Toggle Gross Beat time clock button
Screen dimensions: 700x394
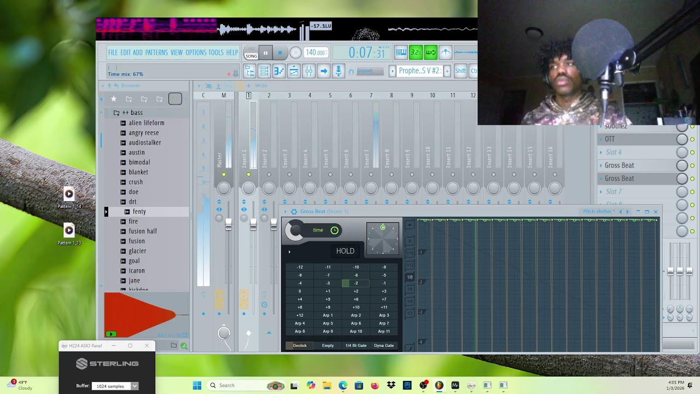coord(335,230)
